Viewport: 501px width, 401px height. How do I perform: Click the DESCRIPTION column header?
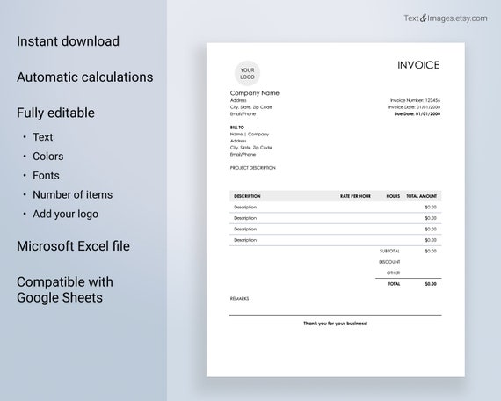pyautogui.click(x=247, y=196)
